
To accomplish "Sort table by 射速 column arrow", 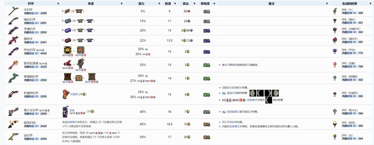I will [176, 3].
